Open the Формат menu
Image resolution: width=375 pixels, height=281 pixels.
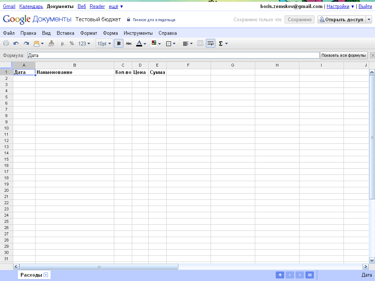click(89, 33)
